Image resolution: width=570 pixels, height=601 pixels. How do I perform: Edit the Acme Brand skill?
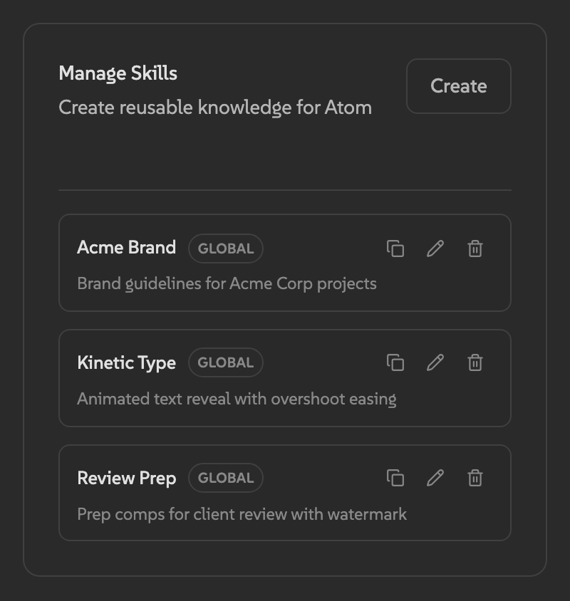click(x=435, y=249)
